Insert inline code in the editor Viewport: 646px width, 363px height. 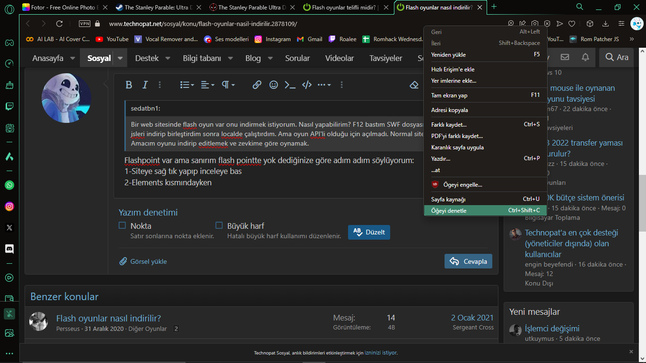(290, 85)
